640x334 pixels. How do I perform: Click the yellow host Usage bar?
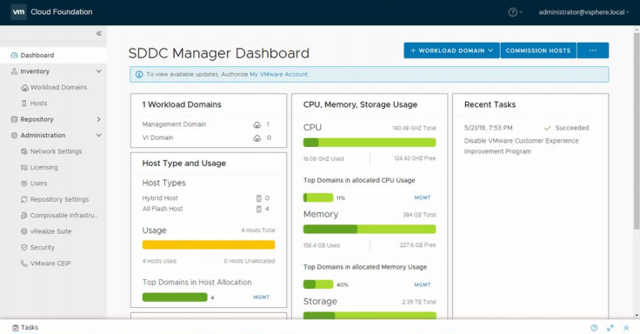coord(209,244)
